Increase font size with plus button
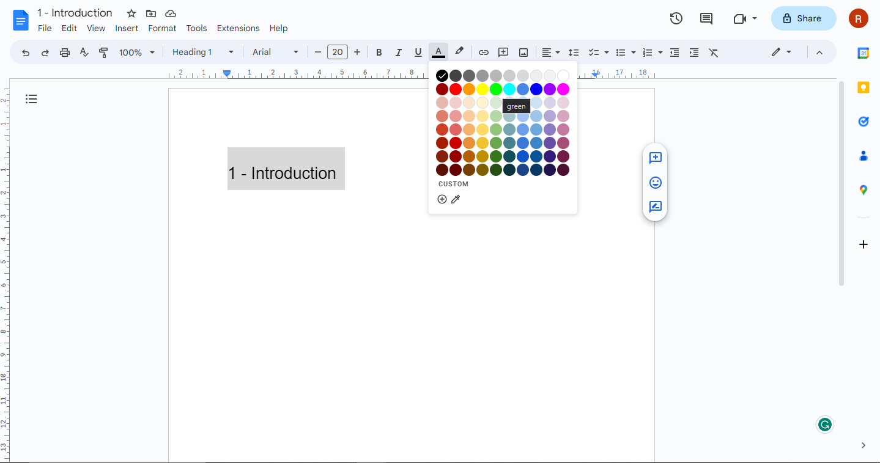 coord(357,53)
